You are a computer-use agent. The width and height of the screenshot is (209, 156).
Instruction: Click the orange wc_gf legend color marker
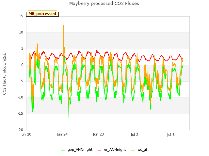pyautogui.click(x=133, y=150)
